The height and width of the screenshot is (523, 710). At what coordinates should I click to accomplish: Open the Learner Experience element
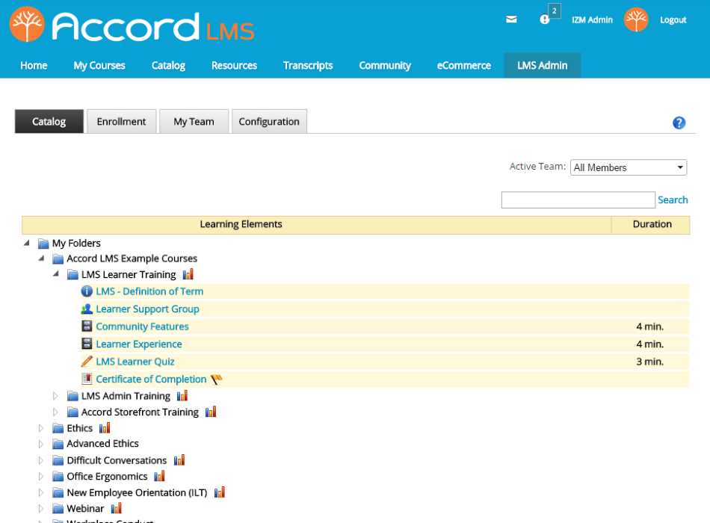pyautogui.click(x=138, y=344)
